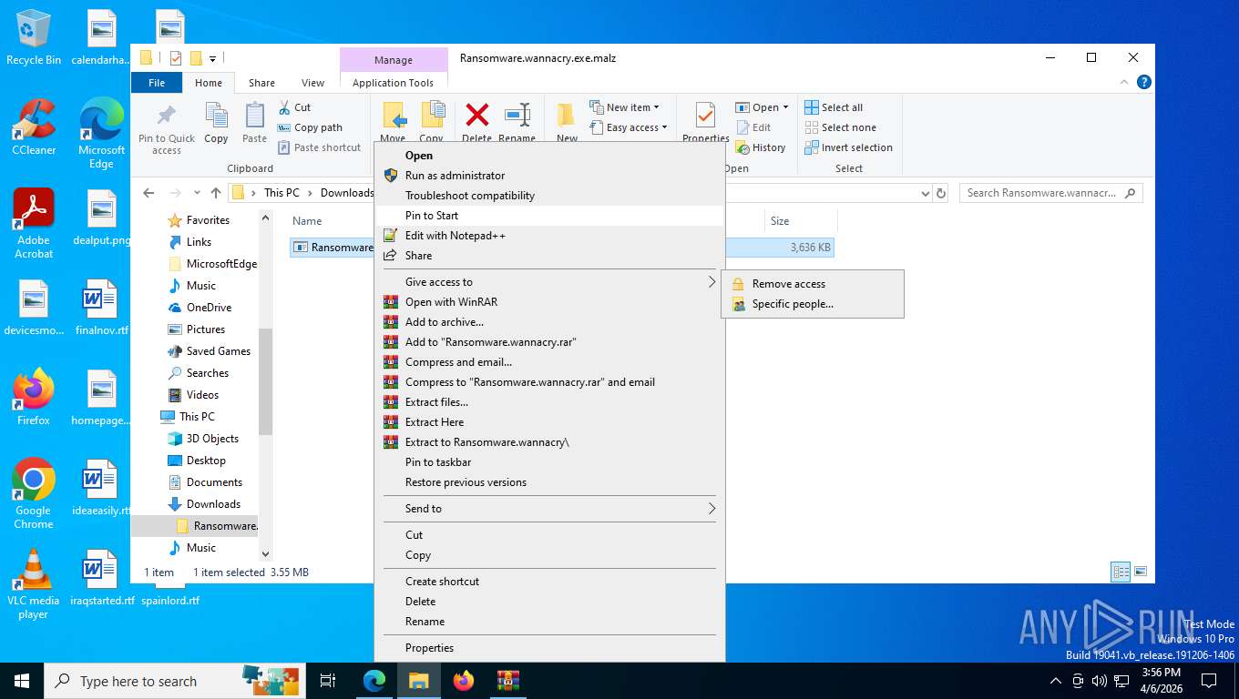Image resolution: width=1239 pixels, height=699 pixels.
Task: Choose Troubleshoot compatibility in context menu
Action: click(x=549, y=196)
